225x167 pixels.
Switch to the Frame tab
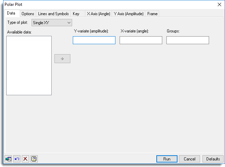(x=152, y=14)
